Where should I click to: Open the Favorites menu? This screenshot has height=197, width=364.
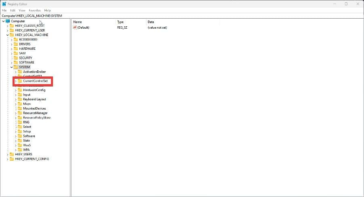click(35, 11)
